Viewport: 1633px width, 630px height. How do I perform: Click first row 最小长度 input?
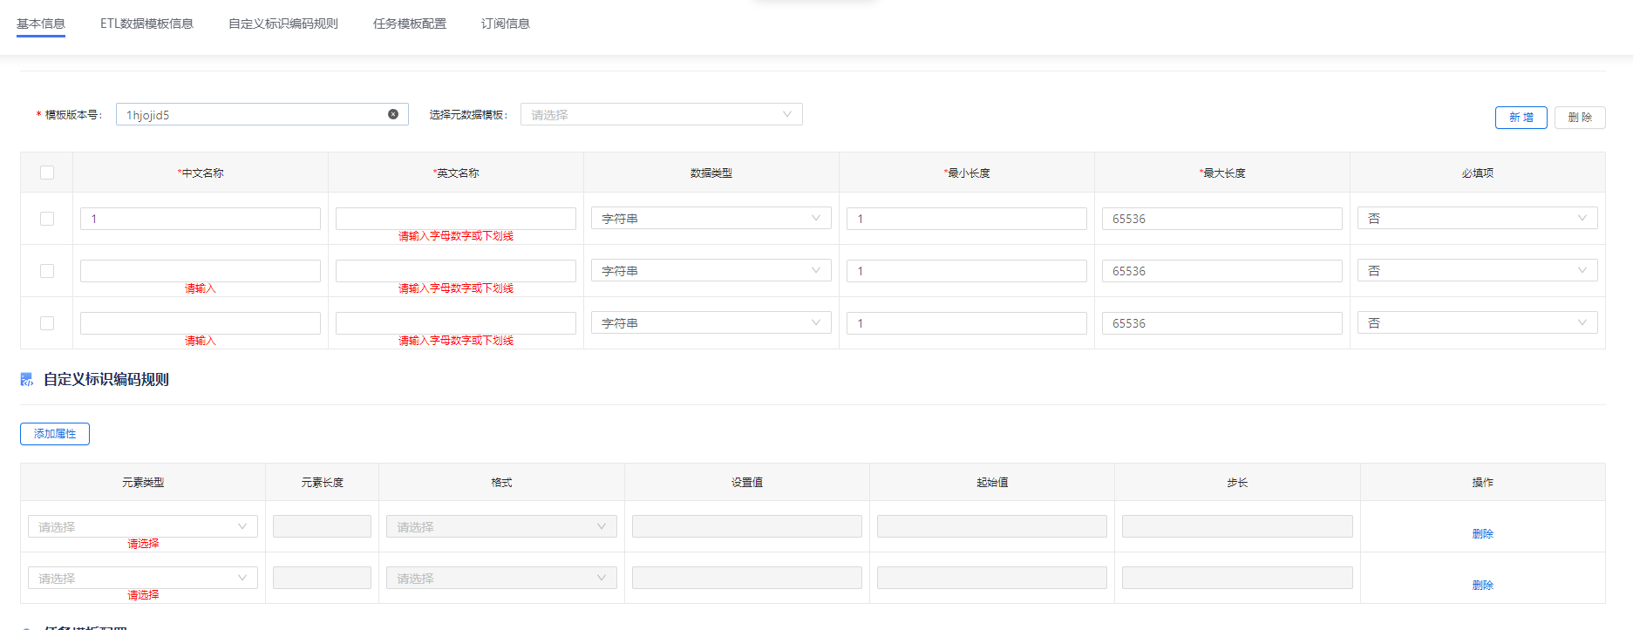967,219
